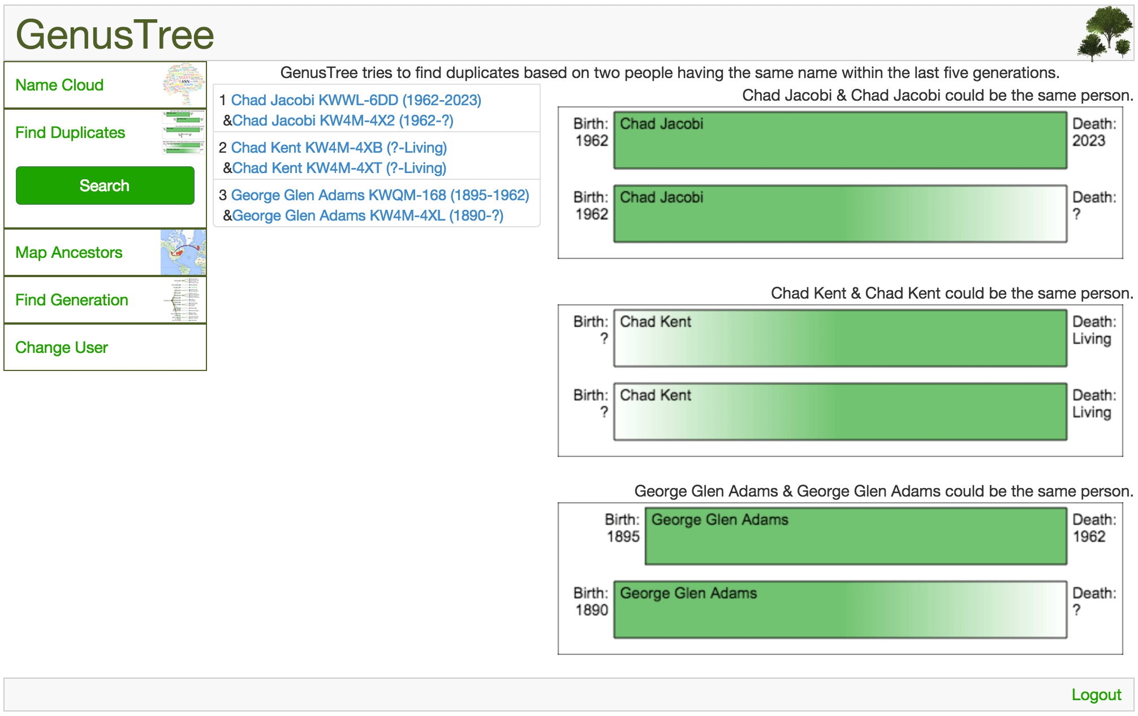The image size is (1138, 716).
Task: Open Chad Kent KW4M-4XT record link
Action: click(x=339, y=168)
